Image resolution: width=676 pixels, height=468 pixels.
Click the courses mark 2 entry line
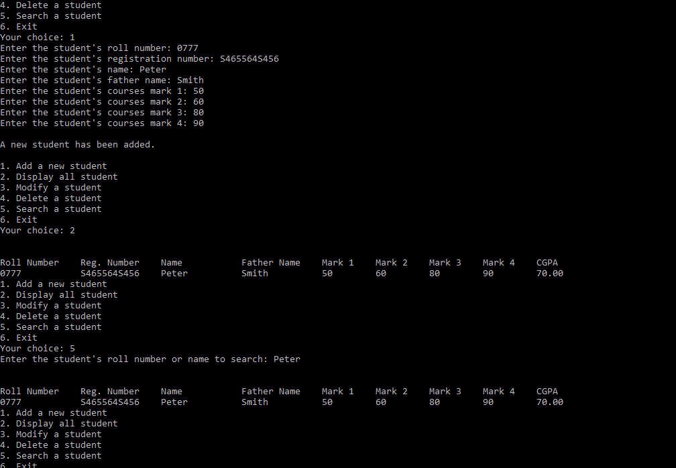click(102, 102)
